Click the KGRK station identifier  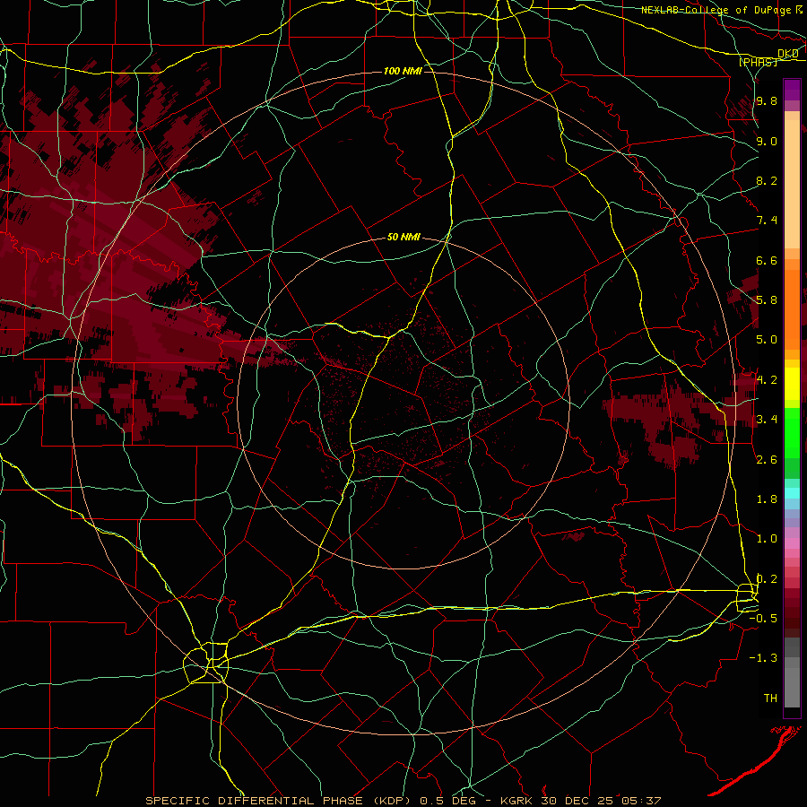point(517,801)
